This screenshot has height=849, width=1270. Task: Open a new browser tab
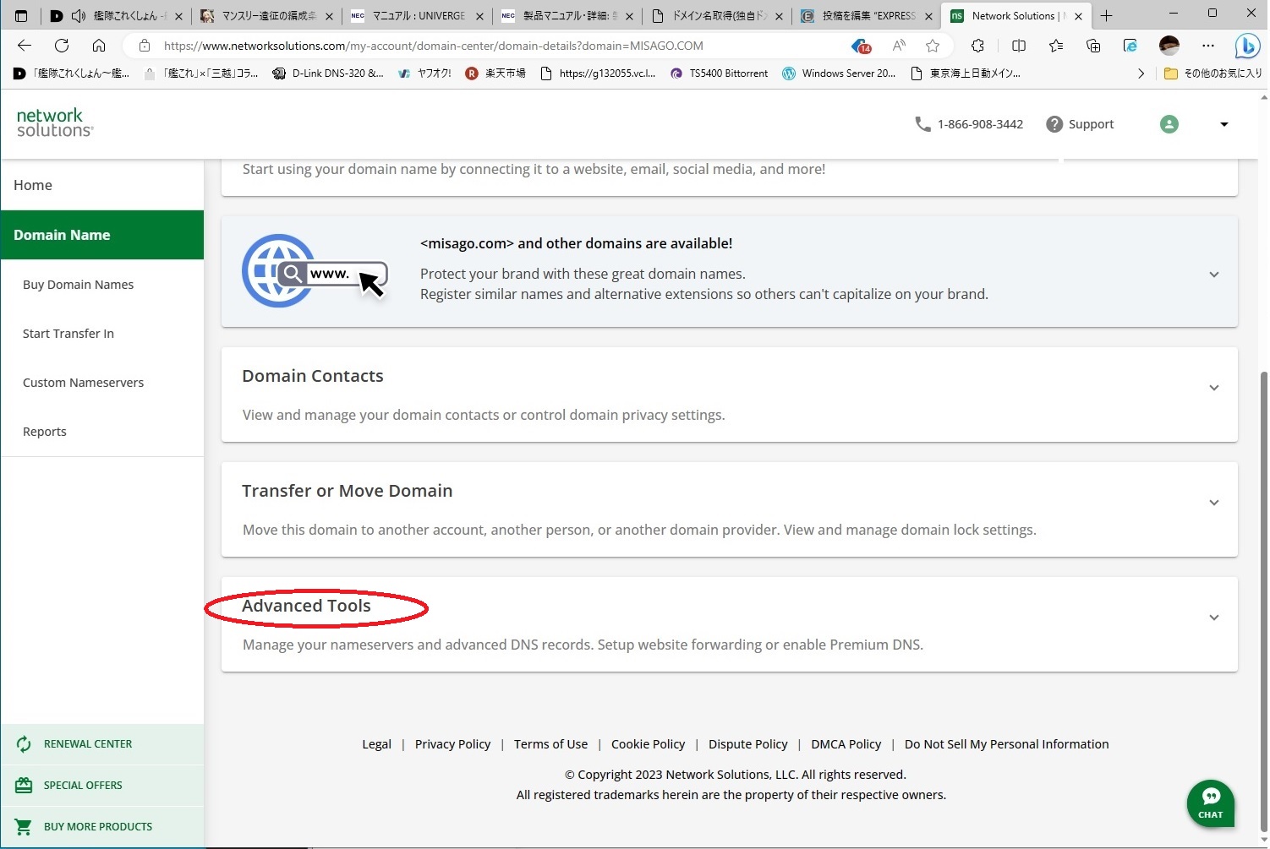click(1106, 15)
